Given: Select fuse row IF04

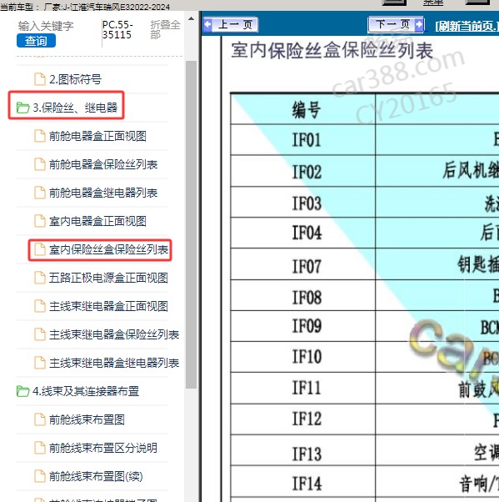Looking at the screenshot, I should pos(365,233).
